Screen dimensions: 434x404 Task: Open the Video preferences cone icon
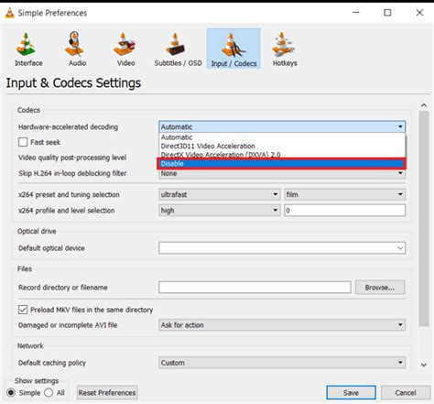(125, 49)
